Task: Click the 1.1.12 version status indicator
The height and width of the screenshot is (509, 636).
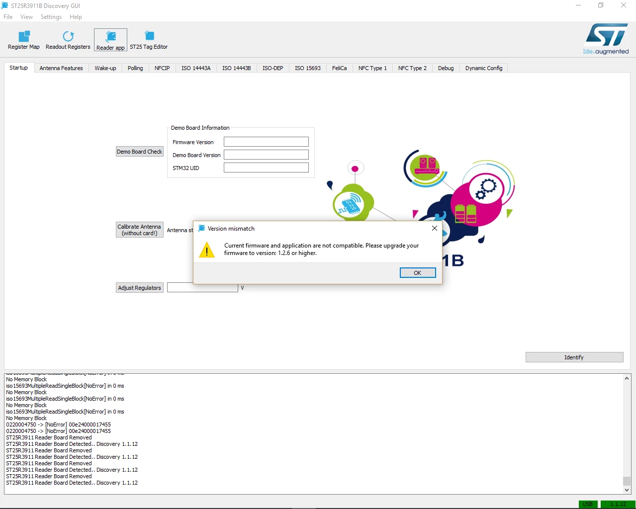Action: coord(618,504)
